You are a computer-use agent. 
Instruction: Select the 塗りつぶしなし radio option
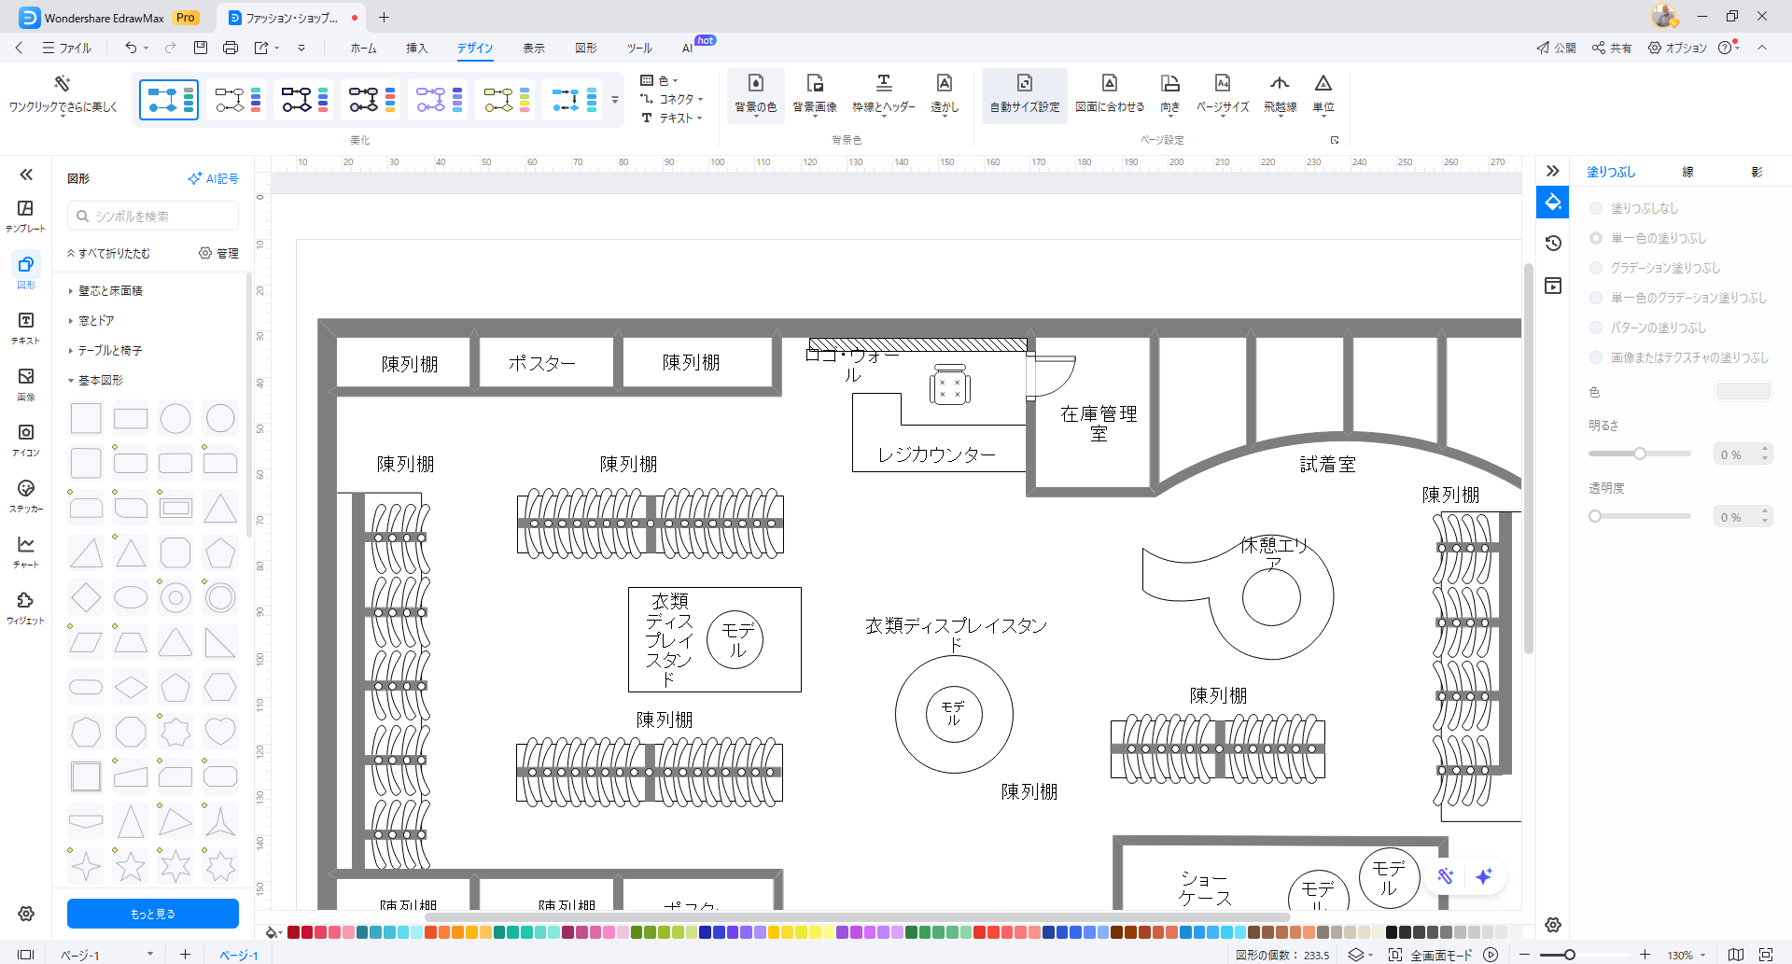[1595, 208]
